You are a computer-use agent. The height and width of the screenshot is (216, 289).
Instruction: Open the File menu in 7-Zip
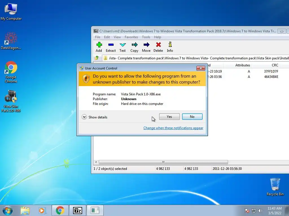[98, 37]
